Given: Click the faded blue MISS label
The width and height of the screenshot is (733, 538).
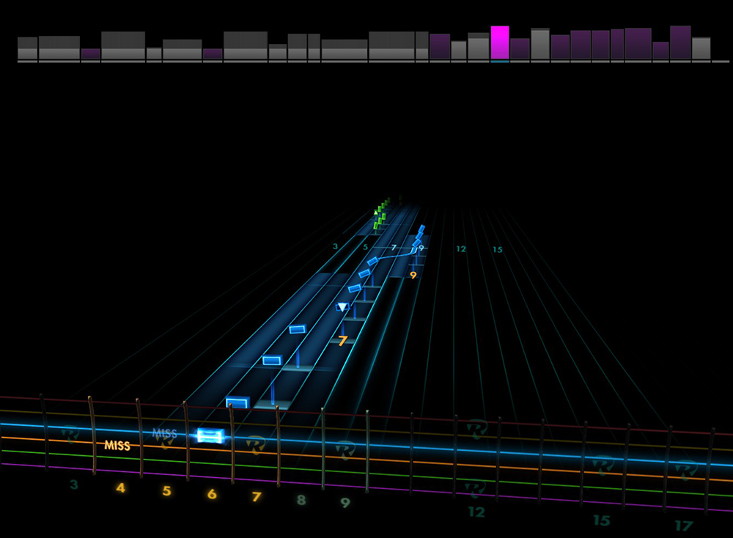Looking at the screenshot, I should coord(164,434).
